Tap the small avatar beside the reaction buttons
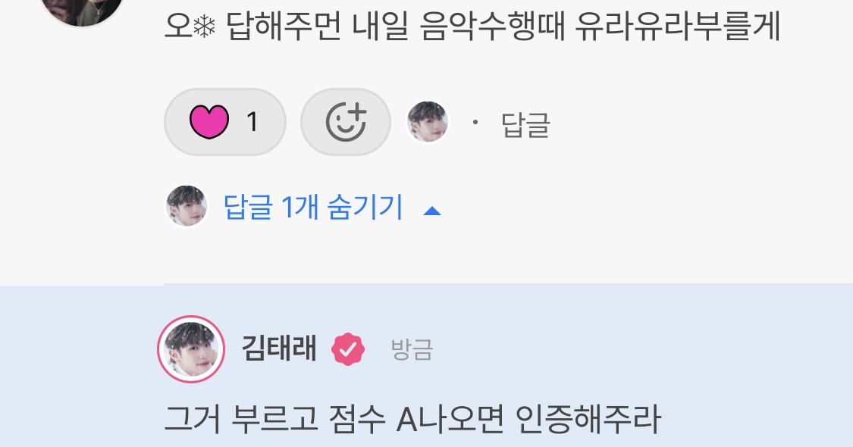Image resolution: width=853 pixels, height=447 pixels. pyautogui.click(x=428, y=122)
